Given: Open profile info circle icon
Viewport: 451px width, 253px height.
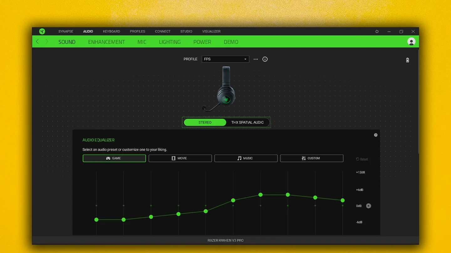Looking at the screenshot, I should pos(265,59).
